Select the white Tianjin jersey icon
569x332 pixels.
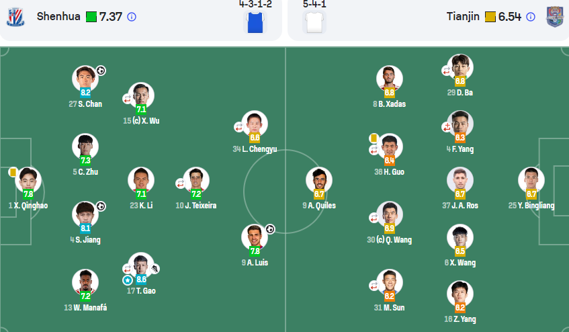tap(314, 22)
